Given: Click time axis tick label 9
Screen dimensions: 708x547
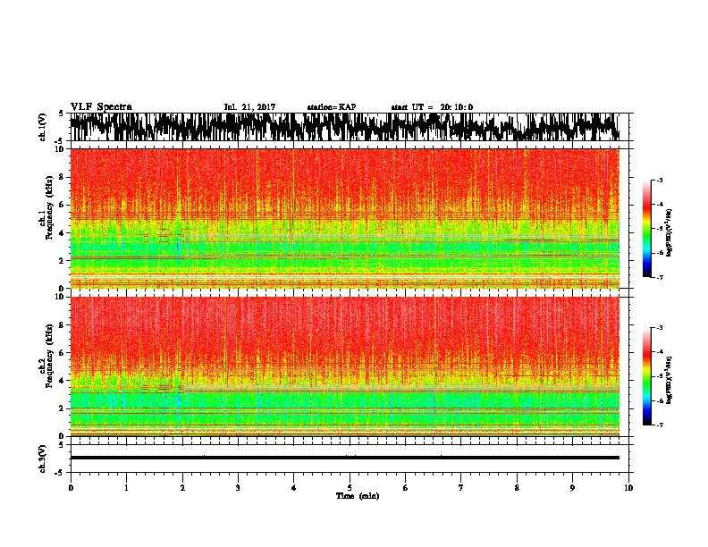Looking at the screenshot, I should click(572, 487).
